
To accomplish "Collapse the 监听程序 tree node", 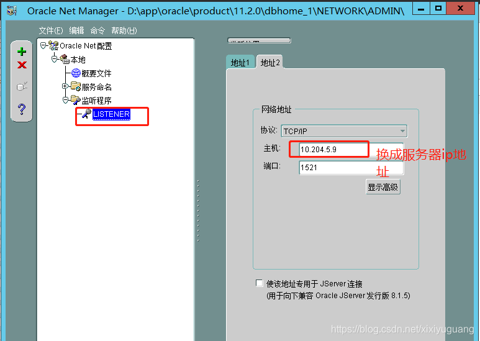I will point(65,100).
